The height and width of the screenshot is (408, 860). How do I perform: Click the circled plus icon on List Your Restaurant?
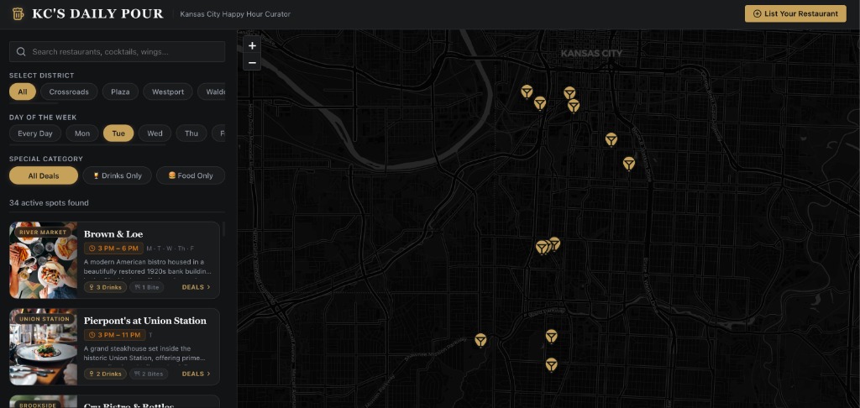pyautogui.click(x=758, y=13)
